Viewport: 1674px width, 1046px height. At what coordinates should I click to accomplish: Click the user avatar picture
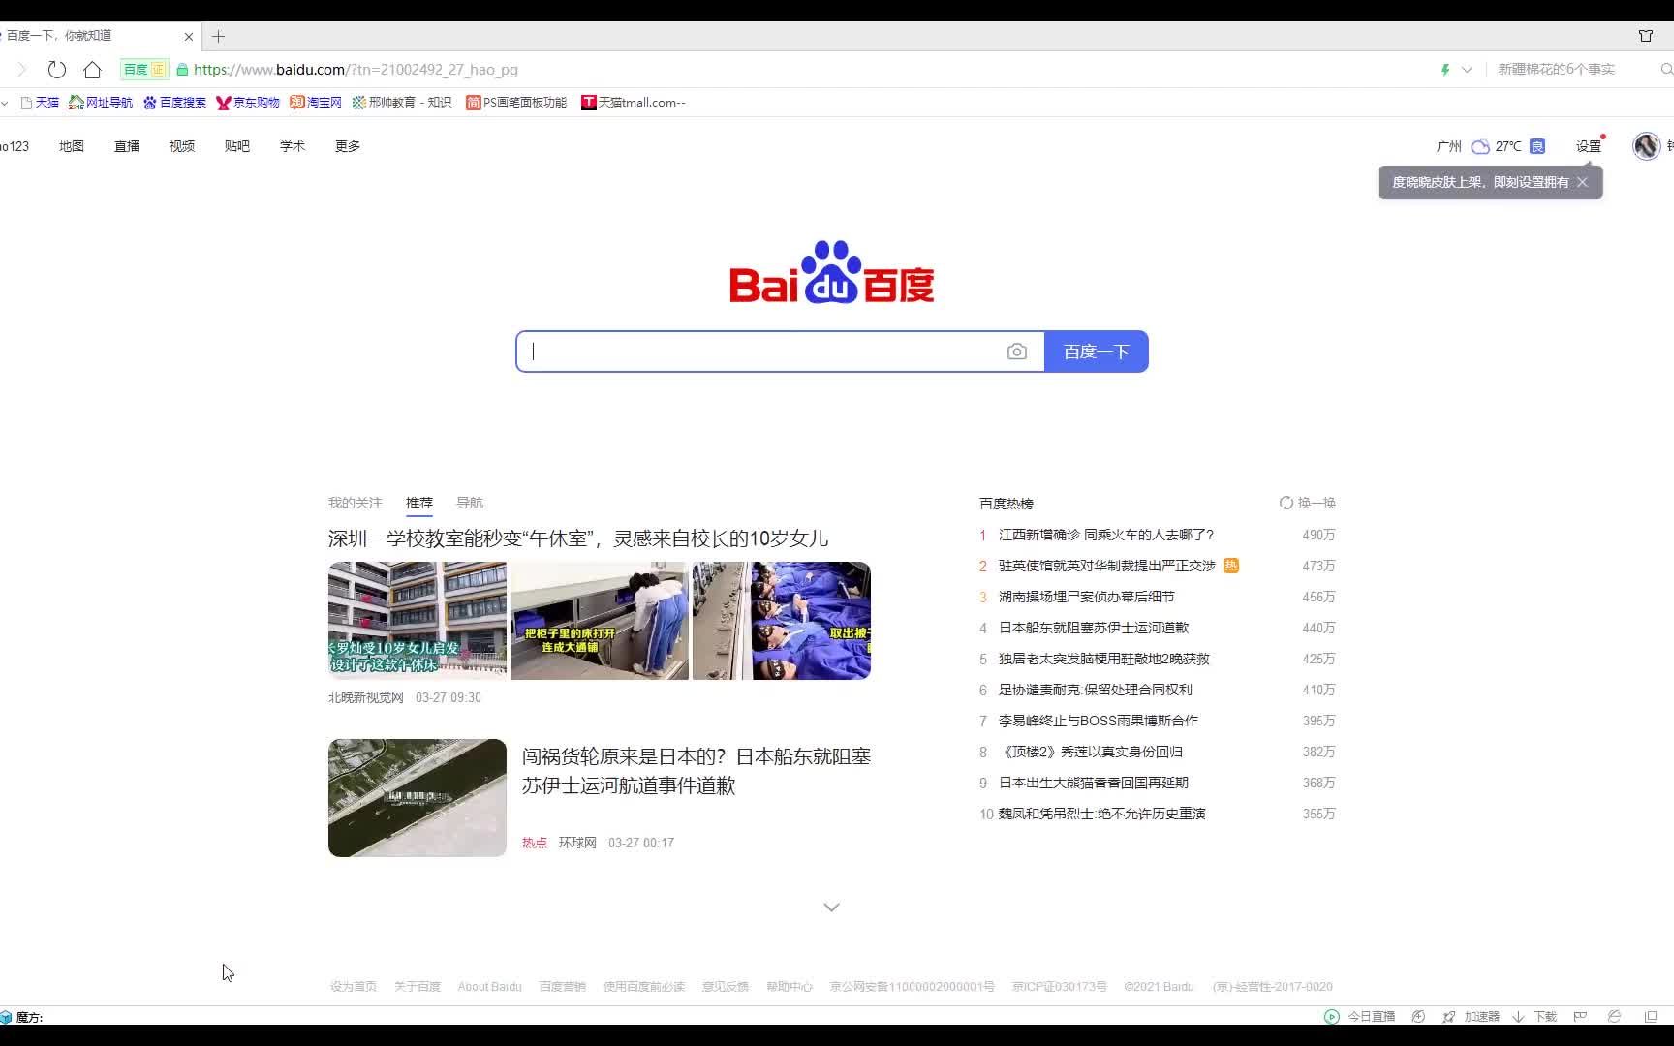click(1647, 146)
